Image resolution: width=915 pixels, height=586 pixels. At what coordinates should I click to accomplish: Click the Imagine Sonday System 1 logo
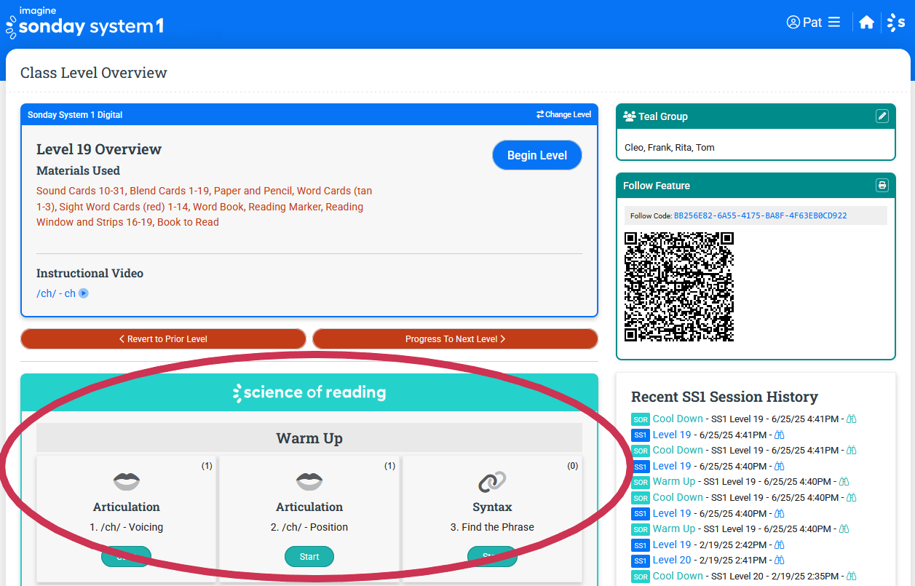coord(84,22)
